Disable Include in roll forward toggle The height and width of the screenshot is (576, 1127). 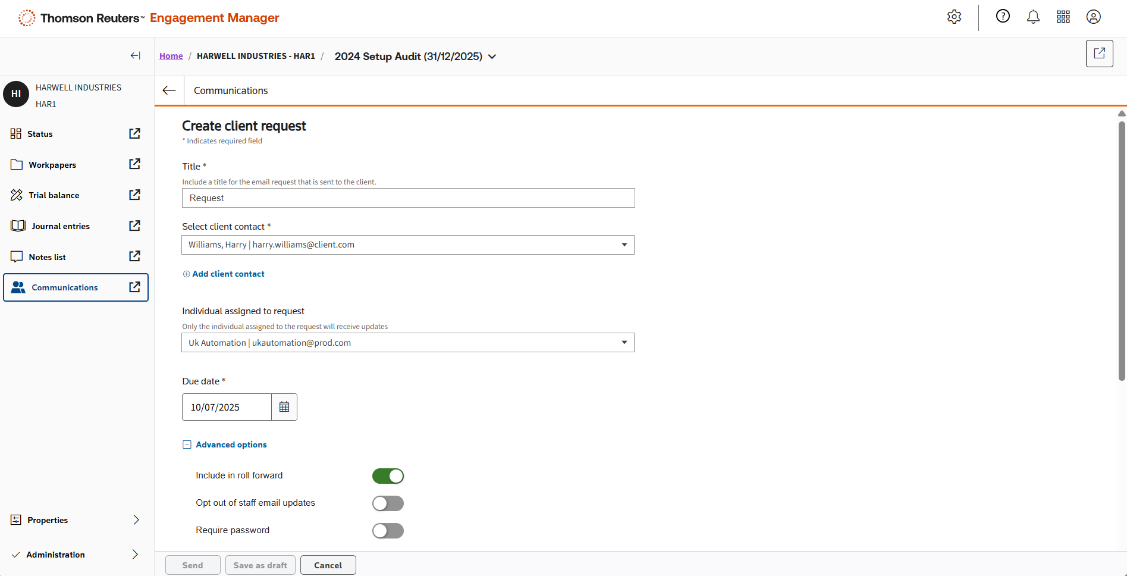tap(388, 476)
